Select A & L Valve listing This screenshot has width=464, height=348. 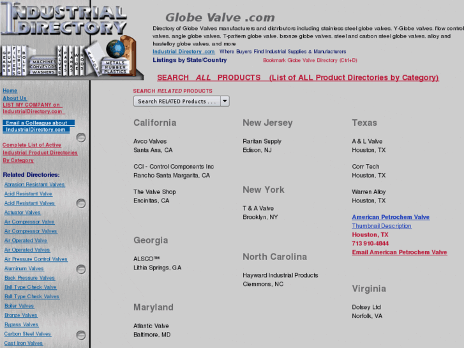pos(367,141)
